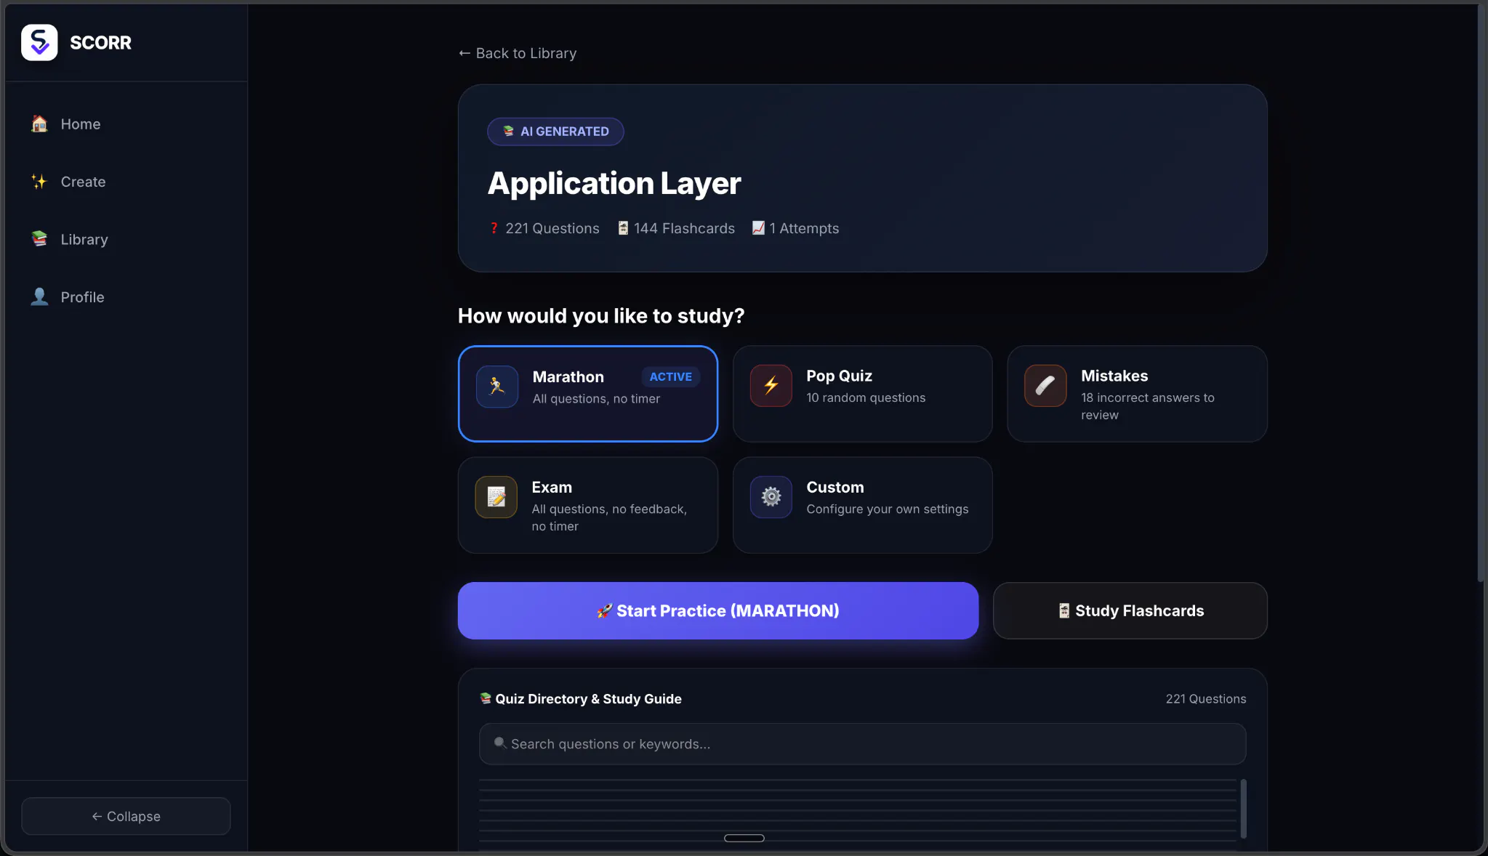
Task: Click 'How would you like to study?' heading
Action: coord(601,315)
